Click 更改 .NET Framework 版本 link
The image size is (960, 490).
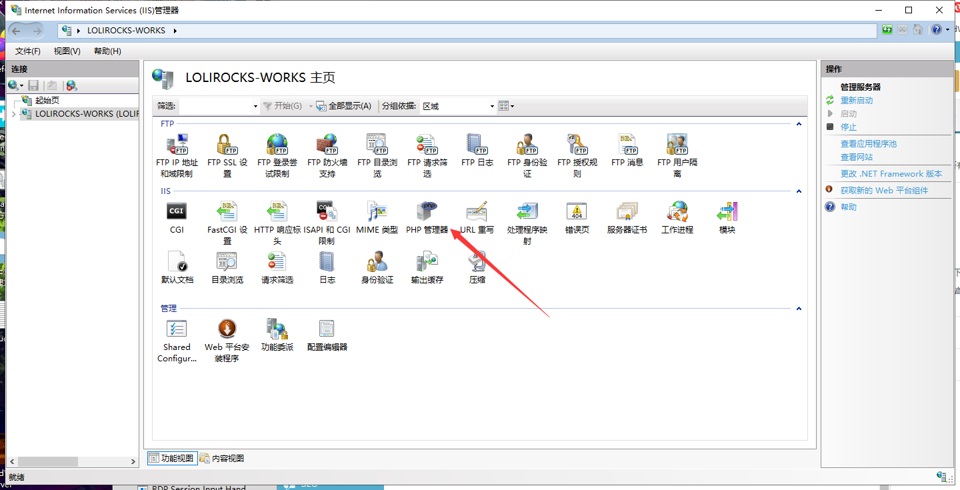[891, 174]
